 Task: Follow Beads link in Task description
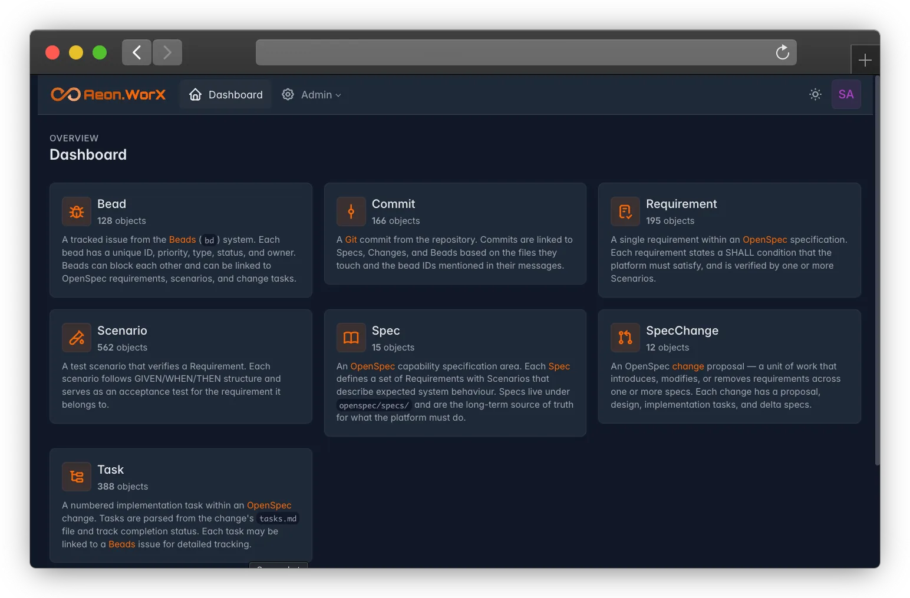click(121, 544)
